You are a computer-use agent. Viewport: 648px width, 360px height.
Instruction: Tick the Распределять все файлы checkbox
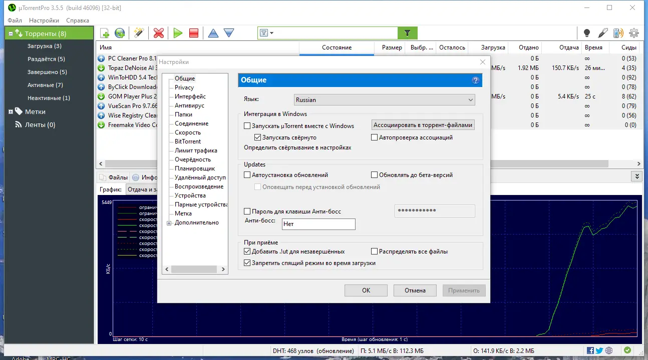(x=374, y=251)
